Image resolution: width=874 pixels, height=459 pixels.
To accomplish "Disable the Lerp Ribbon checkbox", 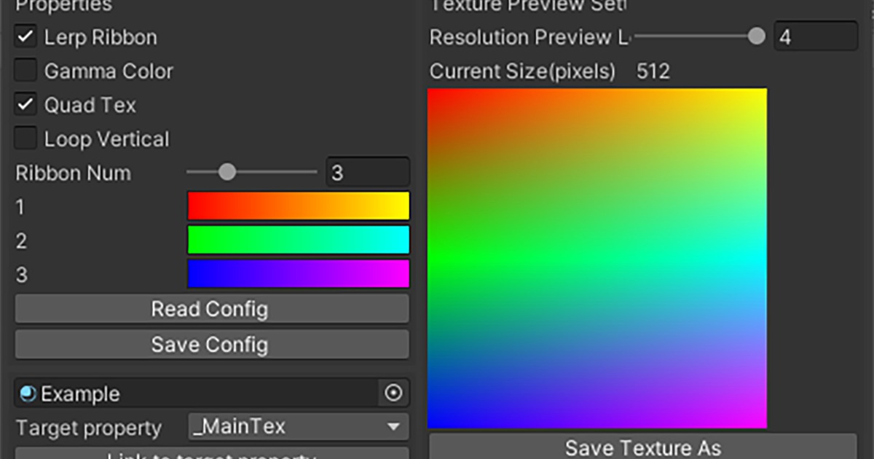I will pos(25,36).
